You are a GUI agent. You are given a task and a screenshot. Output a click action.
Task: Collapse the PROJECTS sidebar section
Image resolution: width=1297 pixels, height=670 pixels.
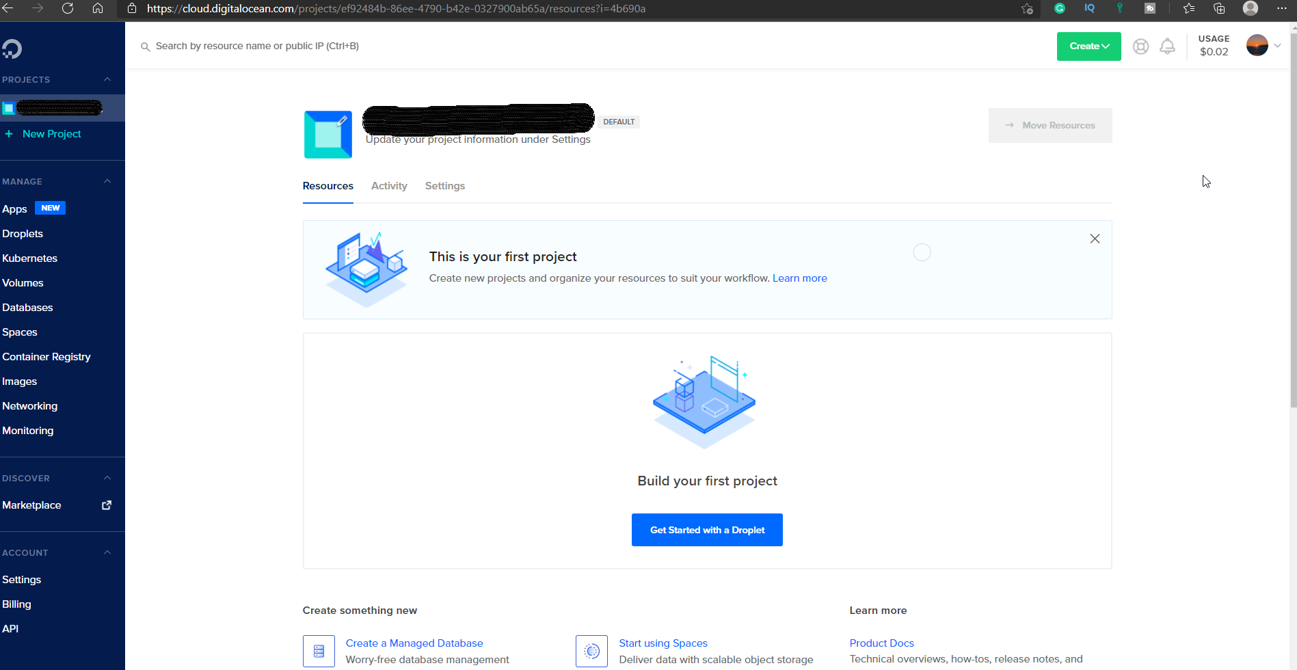pos(107,79)
